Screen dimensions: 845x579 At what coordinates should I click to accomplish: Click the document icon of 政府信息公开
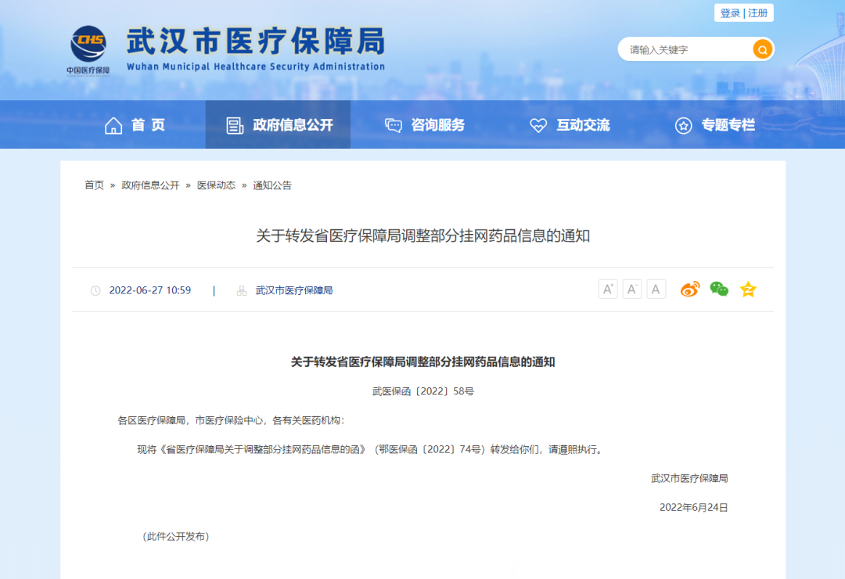click(233, 124)
